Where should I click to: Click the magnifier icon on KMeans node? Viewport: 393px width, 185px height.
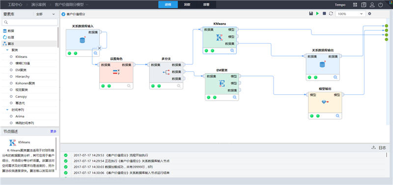point(232,51)
